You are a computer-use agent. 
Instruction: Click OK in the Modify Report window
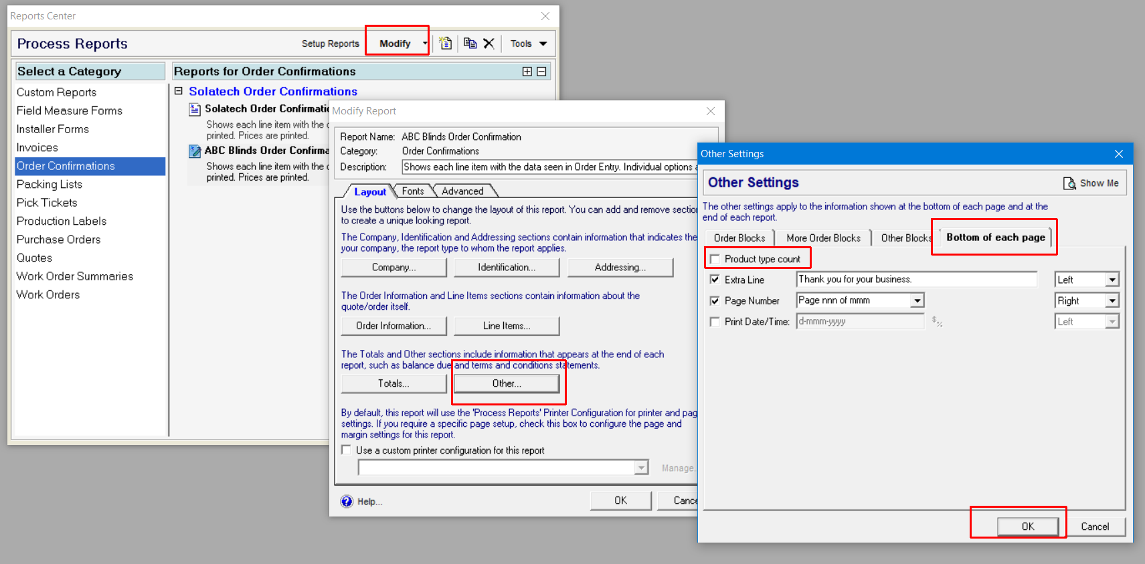[621, 500]
